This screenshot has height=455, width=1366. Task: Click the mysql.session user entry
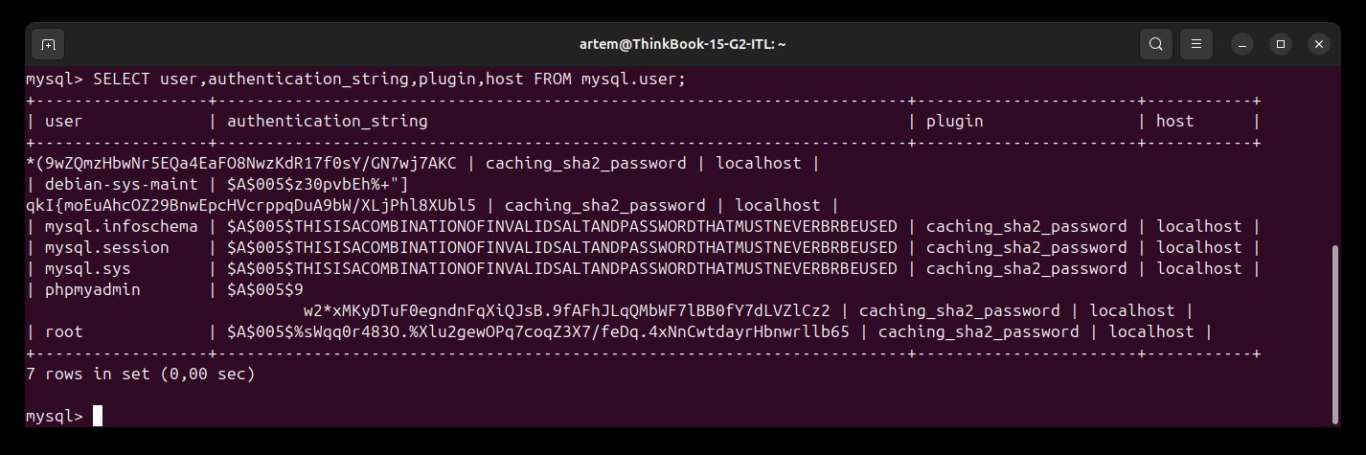coord(107,248)
